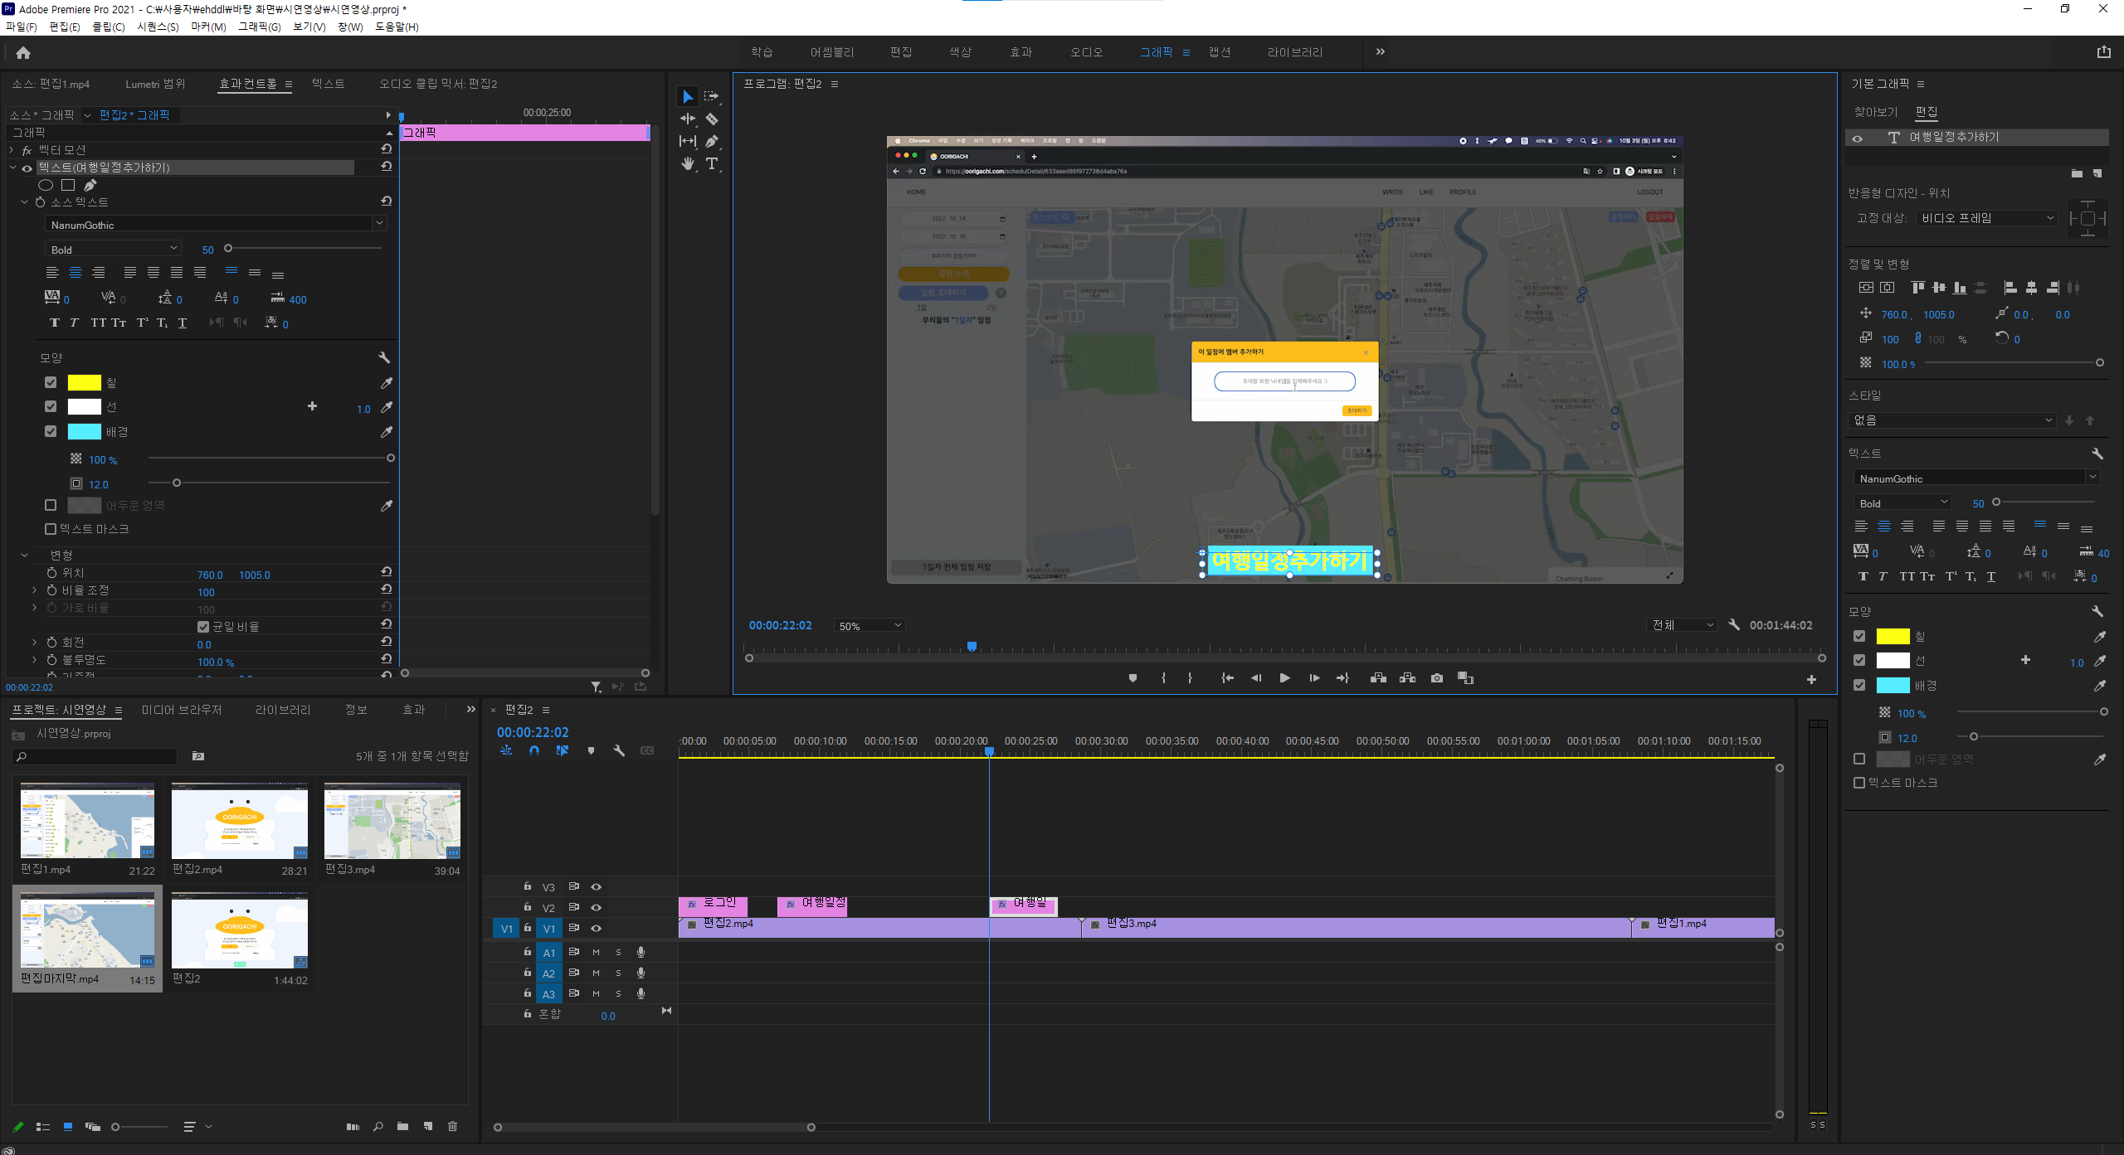
Task: Select the Ripple Edit tool
Action: (688, 119)
